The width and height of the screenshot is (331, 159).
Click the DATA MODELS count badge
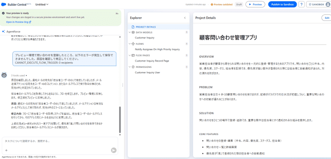(x=186, y=32)
